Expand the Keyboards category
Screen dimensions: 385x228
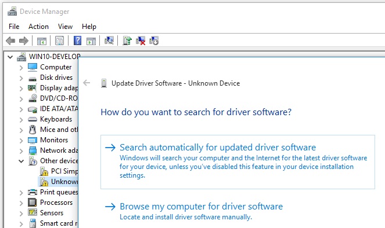pos(21,120)
